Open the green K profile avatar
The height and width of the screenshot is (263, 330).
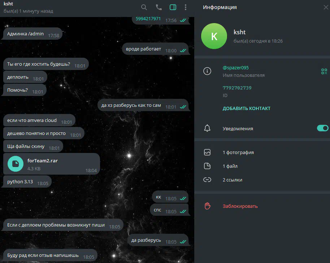214,36
